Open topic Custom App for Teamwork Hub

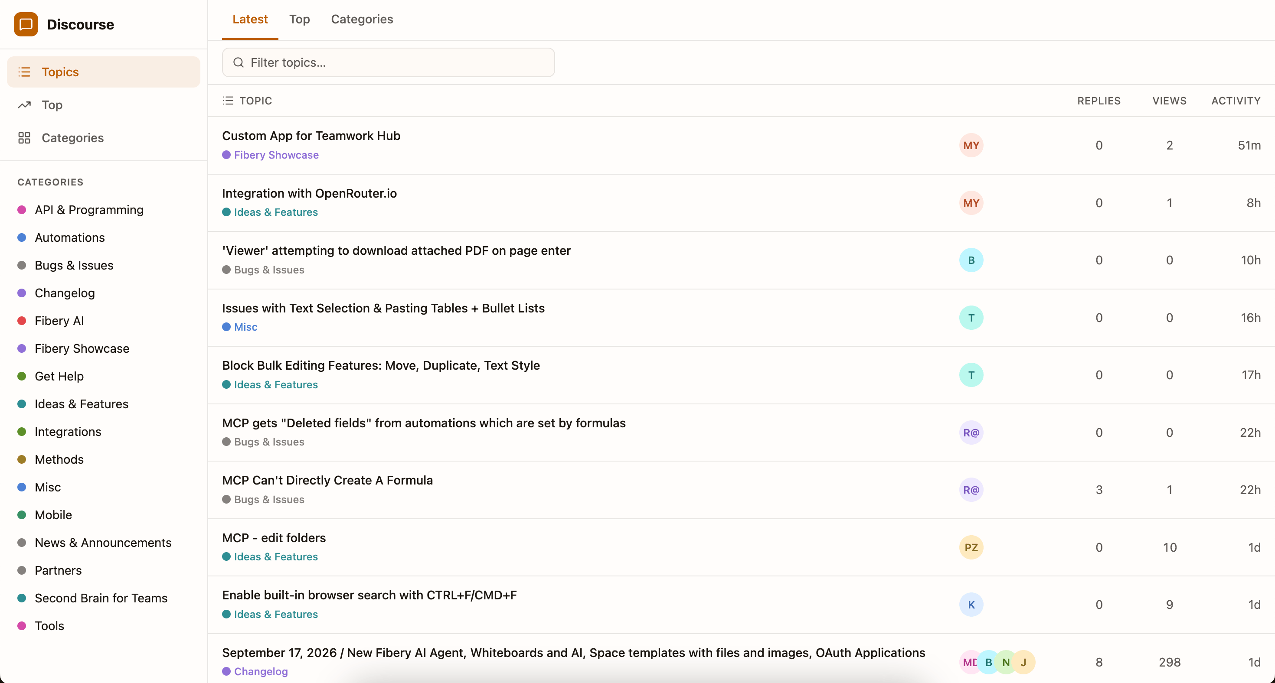311,136
